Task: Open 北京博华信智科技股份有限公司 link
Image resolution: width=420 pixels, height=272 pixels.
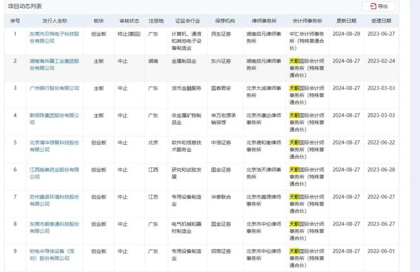Action: pyautogui.click(x=54, y=146)
